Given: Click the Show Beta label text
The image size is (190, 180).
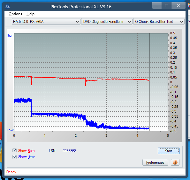Looking at the screenshot, I should (26, 150).
